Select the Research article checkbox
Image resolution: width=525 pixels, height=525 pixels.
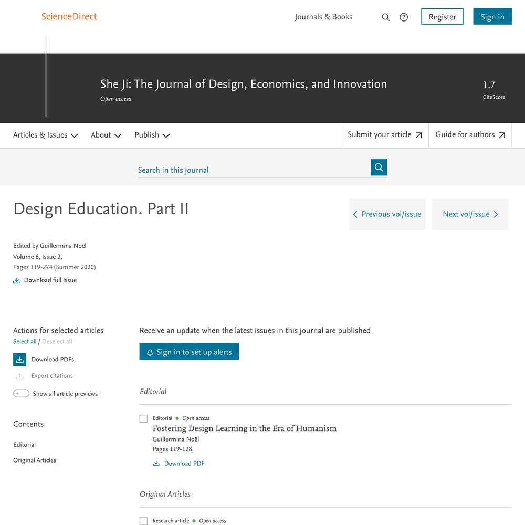point(144,521)
